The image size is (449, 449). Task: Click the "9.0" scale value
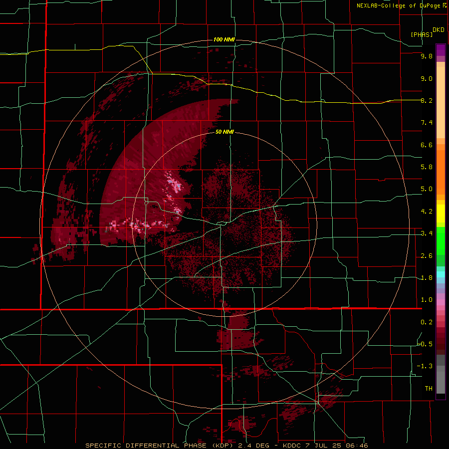point(427,78)
